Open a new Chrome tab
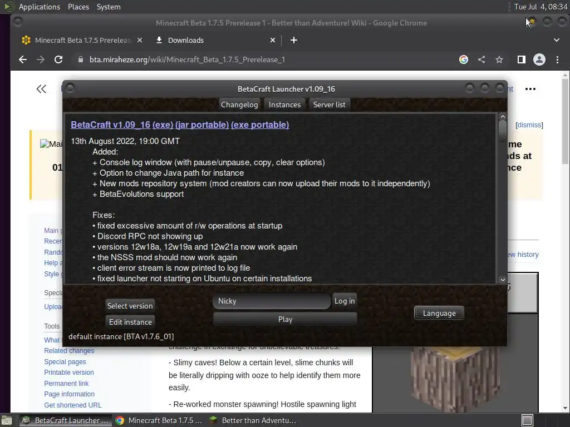The height and width of the screenshot is (427, 570). tap(294, 40)
